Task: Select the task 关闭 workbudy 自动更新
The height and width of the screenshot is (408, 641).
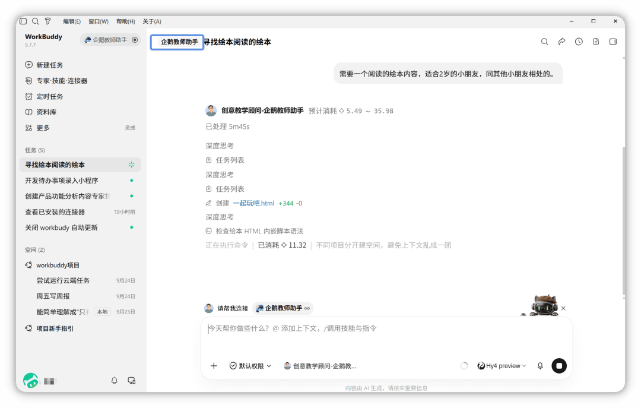Action: [x=80, y=227]
